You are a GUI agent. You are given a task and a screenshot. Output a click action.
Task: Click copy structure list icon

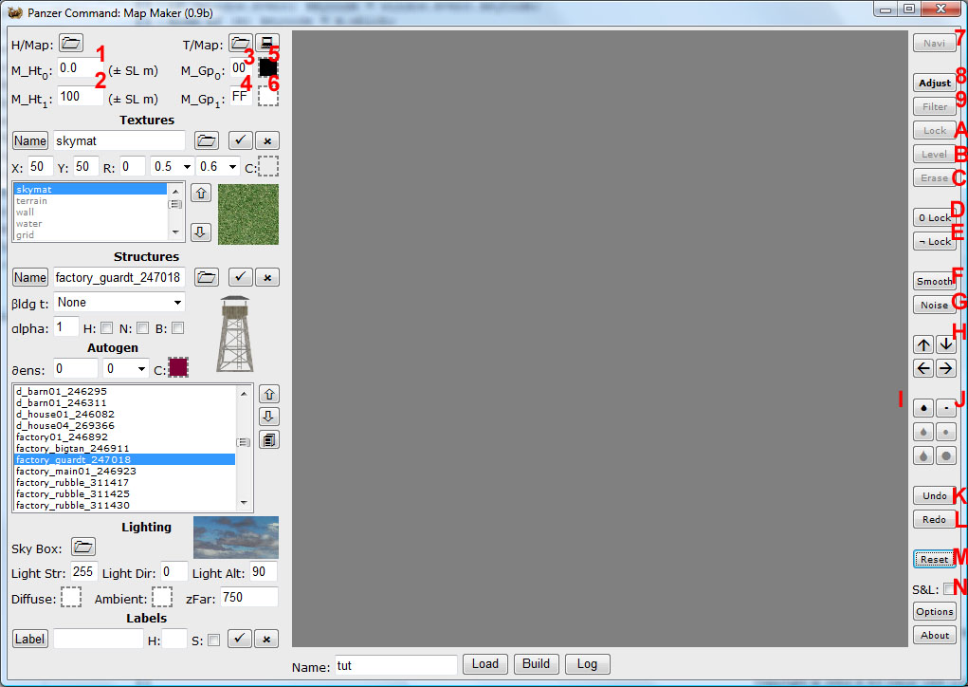(269, 440)
